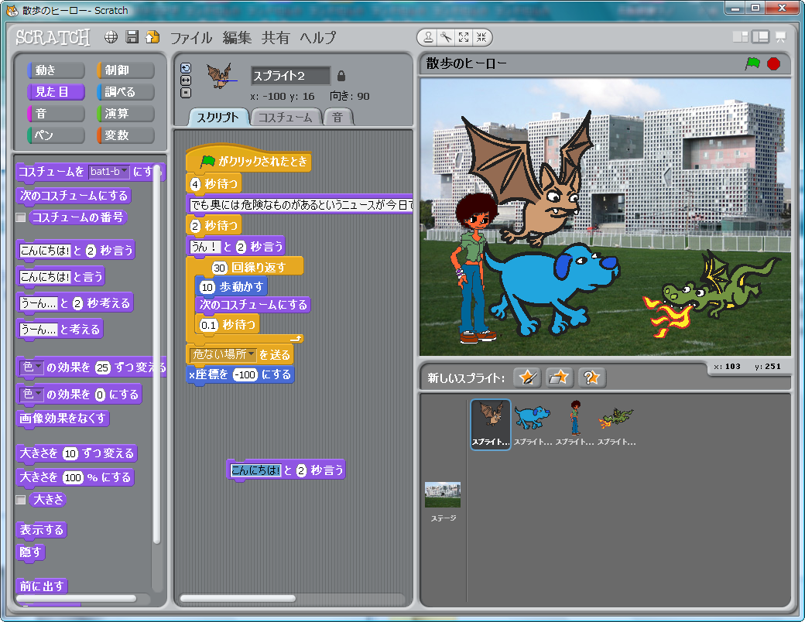Open the ファイル menu
Viewport: 805px width, 622px height.
pos(191,37)
